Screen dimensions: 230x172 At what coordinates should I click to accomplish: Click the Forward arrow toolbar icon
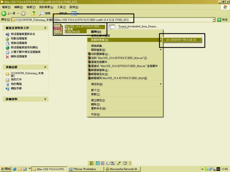pos(23,13)
